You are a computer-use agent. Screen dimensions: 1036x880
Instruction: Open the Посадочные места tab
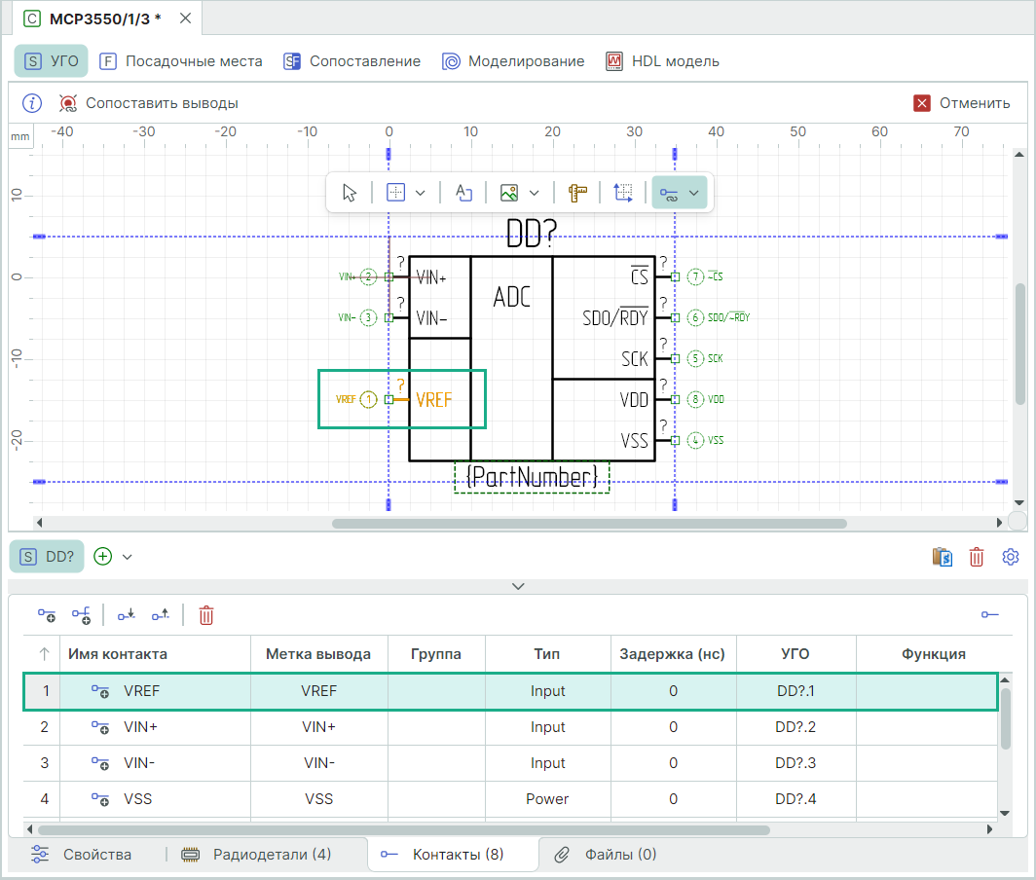click(x=181, y=61)
